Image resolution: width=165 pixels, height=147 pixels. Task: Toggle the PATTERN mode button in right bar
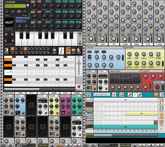(125, 145)
